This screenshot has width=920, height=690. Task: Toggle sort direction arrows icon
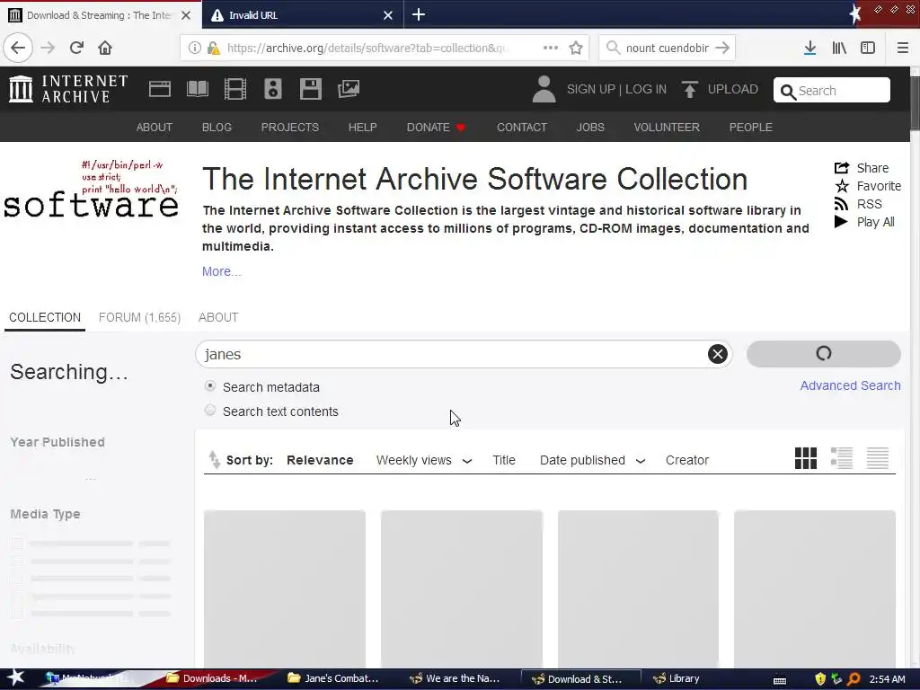click(214, 459)
